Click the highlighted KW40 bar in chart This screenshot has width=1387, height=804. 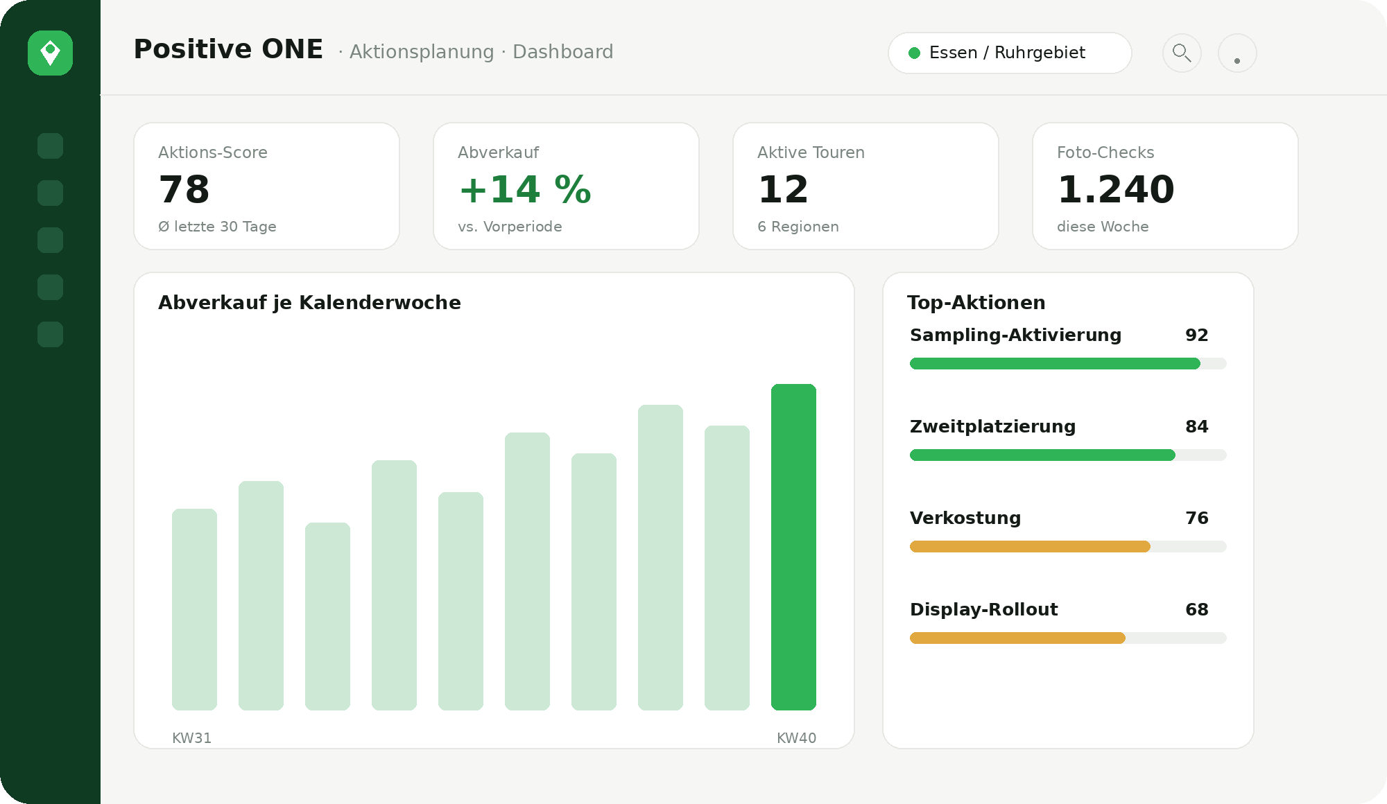tap(793, 547)
